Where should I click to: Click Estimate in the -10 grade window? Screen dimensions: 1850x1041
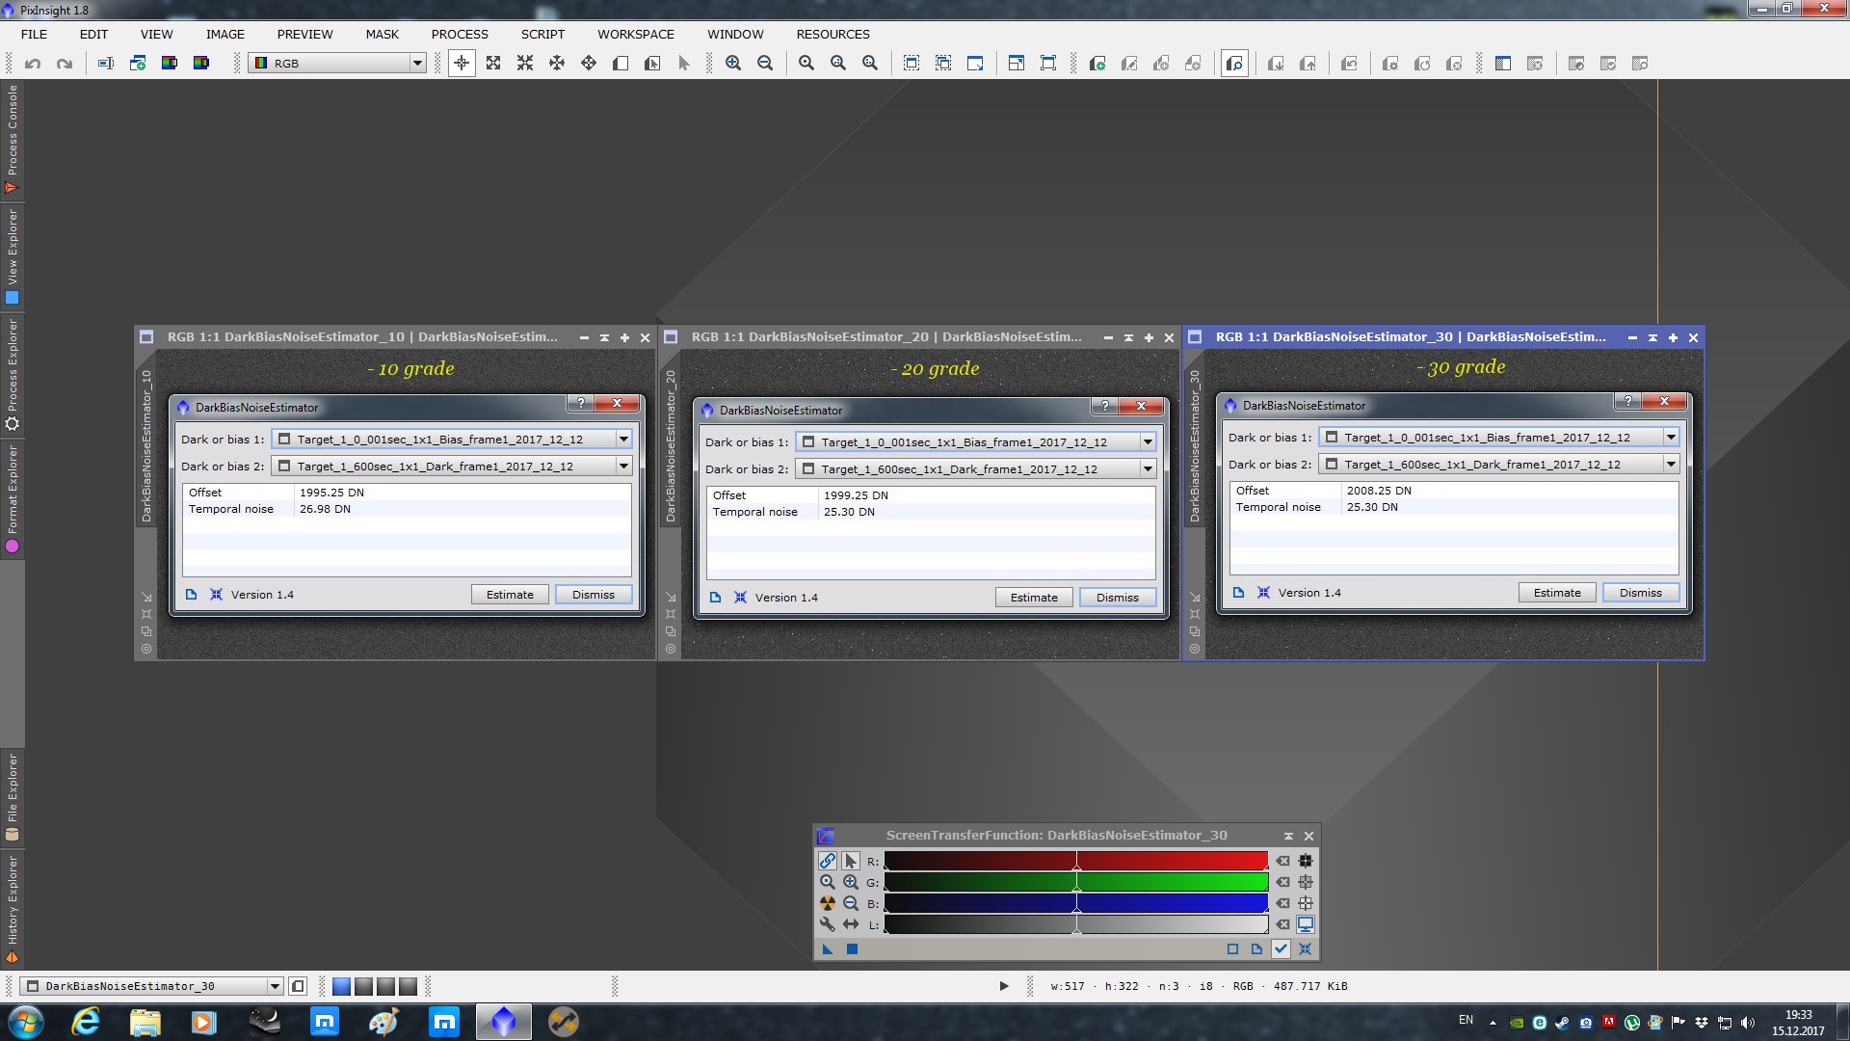(x=510, y=595)
